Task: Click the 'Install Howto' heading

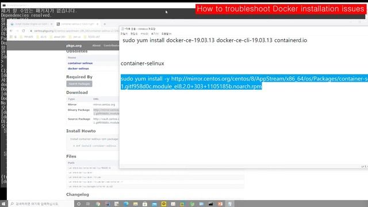Action: (x=80, y=131)
